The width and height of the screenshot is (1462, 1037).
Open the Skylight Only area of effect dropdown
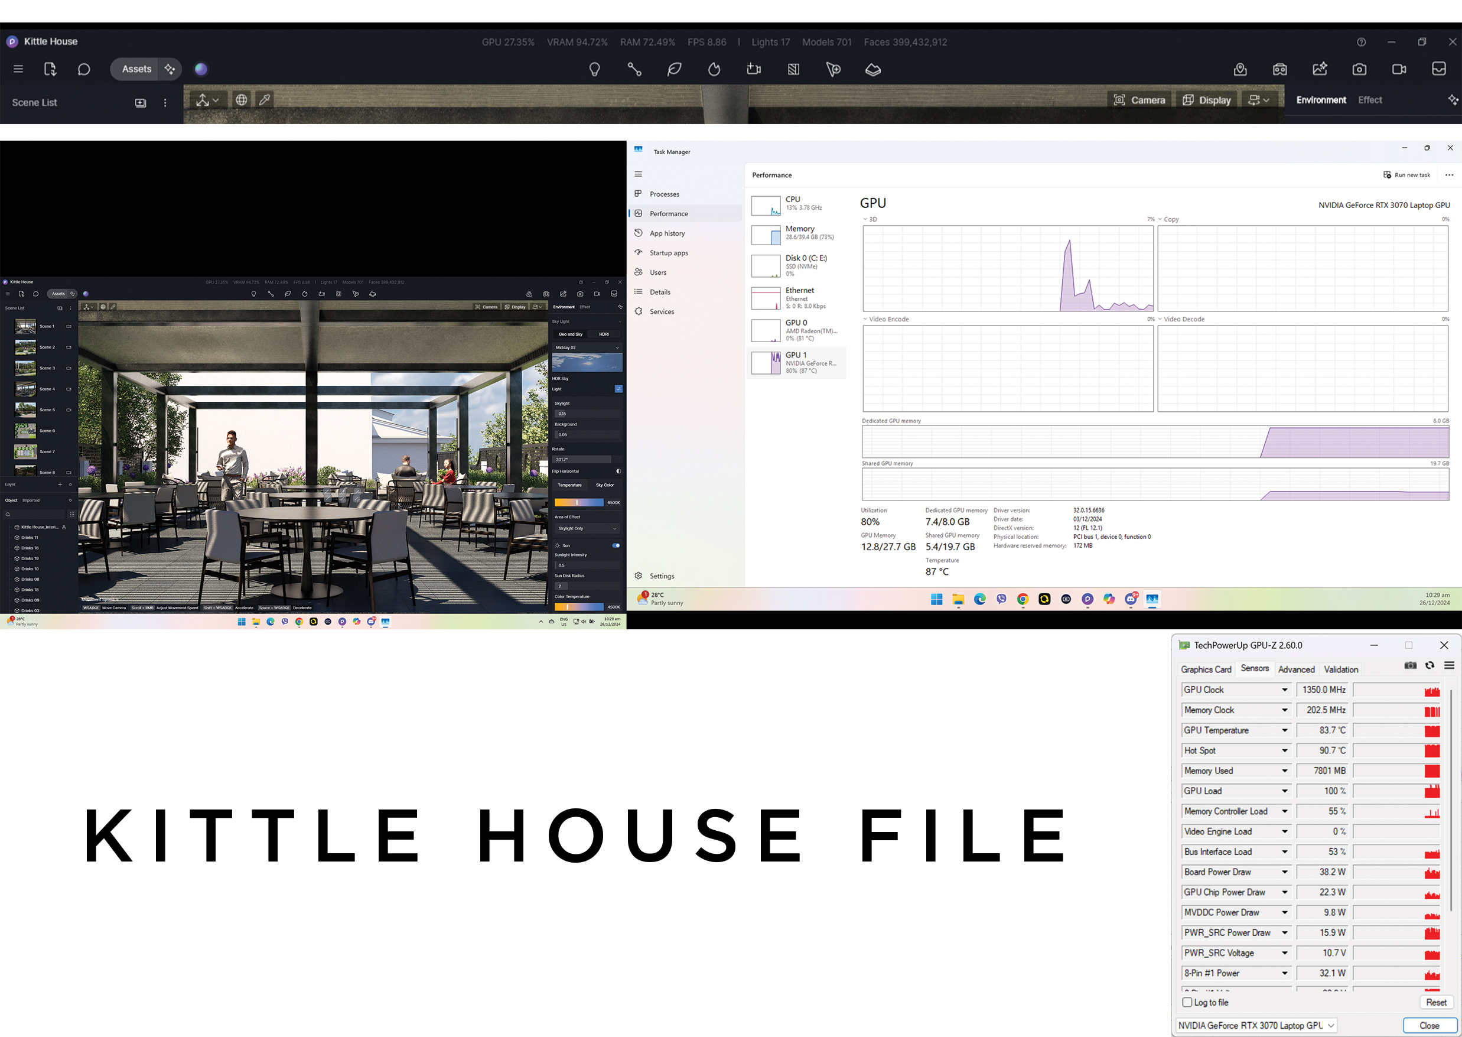click(586, 529)
